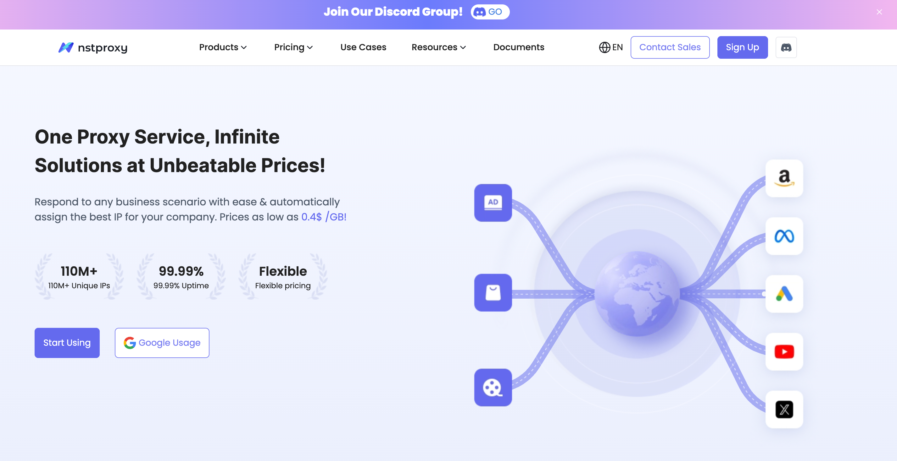Click the shopping bag icon tile
This screenshot has width=897, height=461.
pyautogui.click(x=493, y=293)
